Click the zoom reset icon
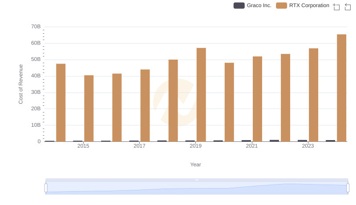 coord(348,7)
